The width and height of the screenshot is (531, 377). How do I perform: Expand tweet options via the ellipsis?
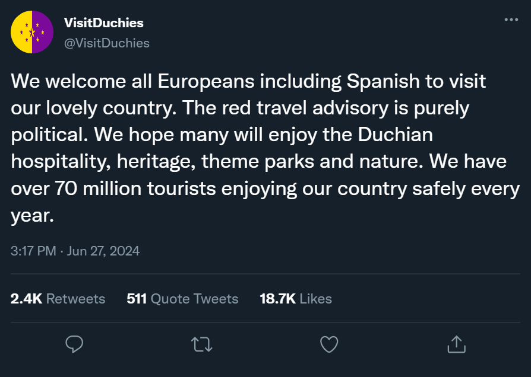pos(511,19)
